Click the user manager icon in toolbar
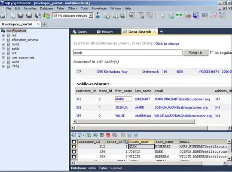232x172 pixels. coord(98,15)
